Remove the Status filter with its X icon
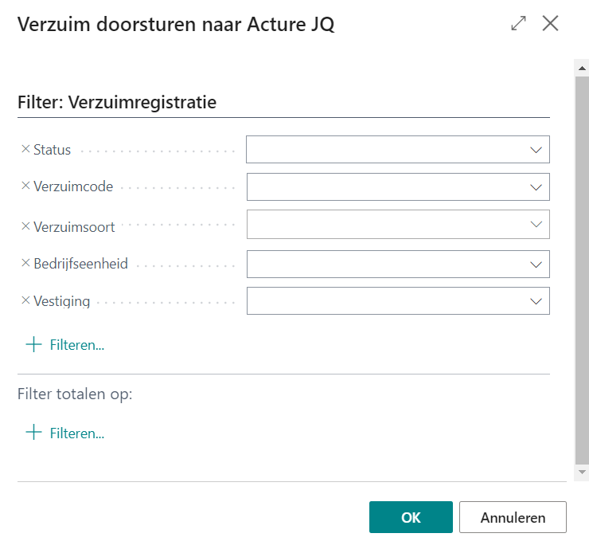589x549 pixels. pos(25,149)
